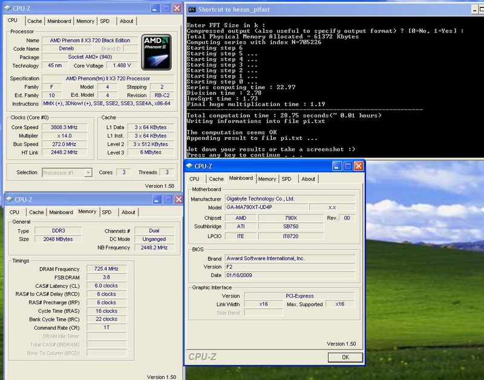The height and width of the screenshot is (380, 484).
Task: Click the Command Rate 1T value
Action: coord(106,327)
